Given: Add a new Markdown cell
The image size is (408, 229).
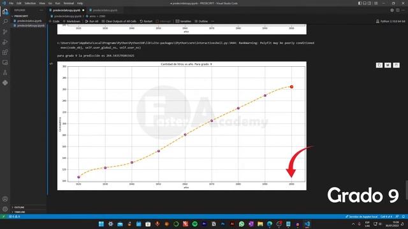Looking at the screenshot, I should [x=71, y=21].
